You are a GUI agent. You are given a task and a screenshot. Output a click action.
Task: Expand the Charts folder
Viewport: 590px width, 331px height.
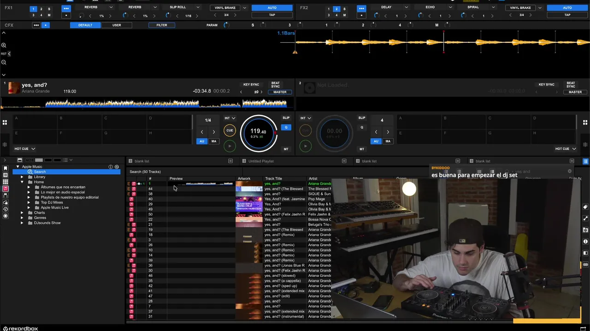pyautogui.click(x=22, y=213)
